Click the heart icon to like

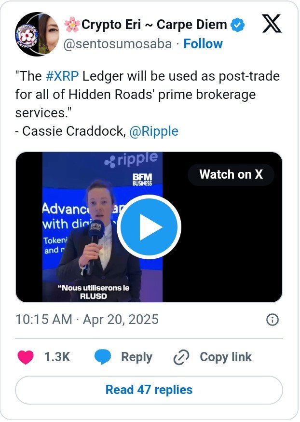[25, 357]
